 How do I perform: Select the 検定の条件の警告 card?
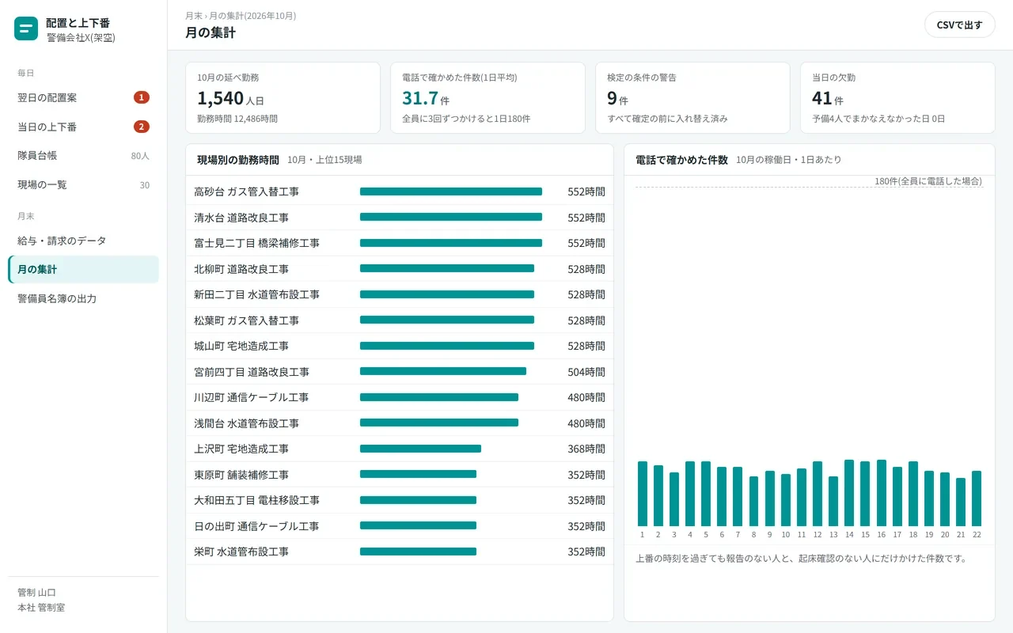(x=692, y=98)
